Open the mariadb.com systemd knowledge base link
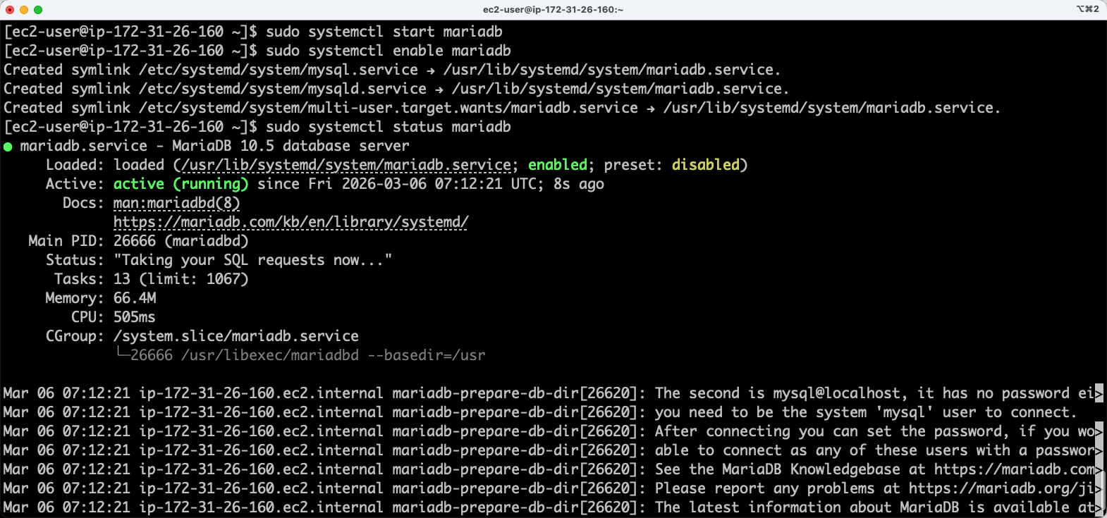Image resolution: width=1107 pixels, height=518 pixels. click(290, 222)
